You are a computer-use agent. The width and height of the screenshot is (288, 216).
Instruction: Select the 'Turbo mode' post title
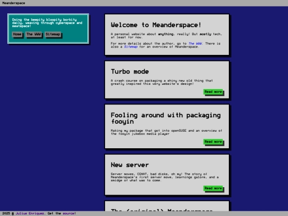click(130, 71)
